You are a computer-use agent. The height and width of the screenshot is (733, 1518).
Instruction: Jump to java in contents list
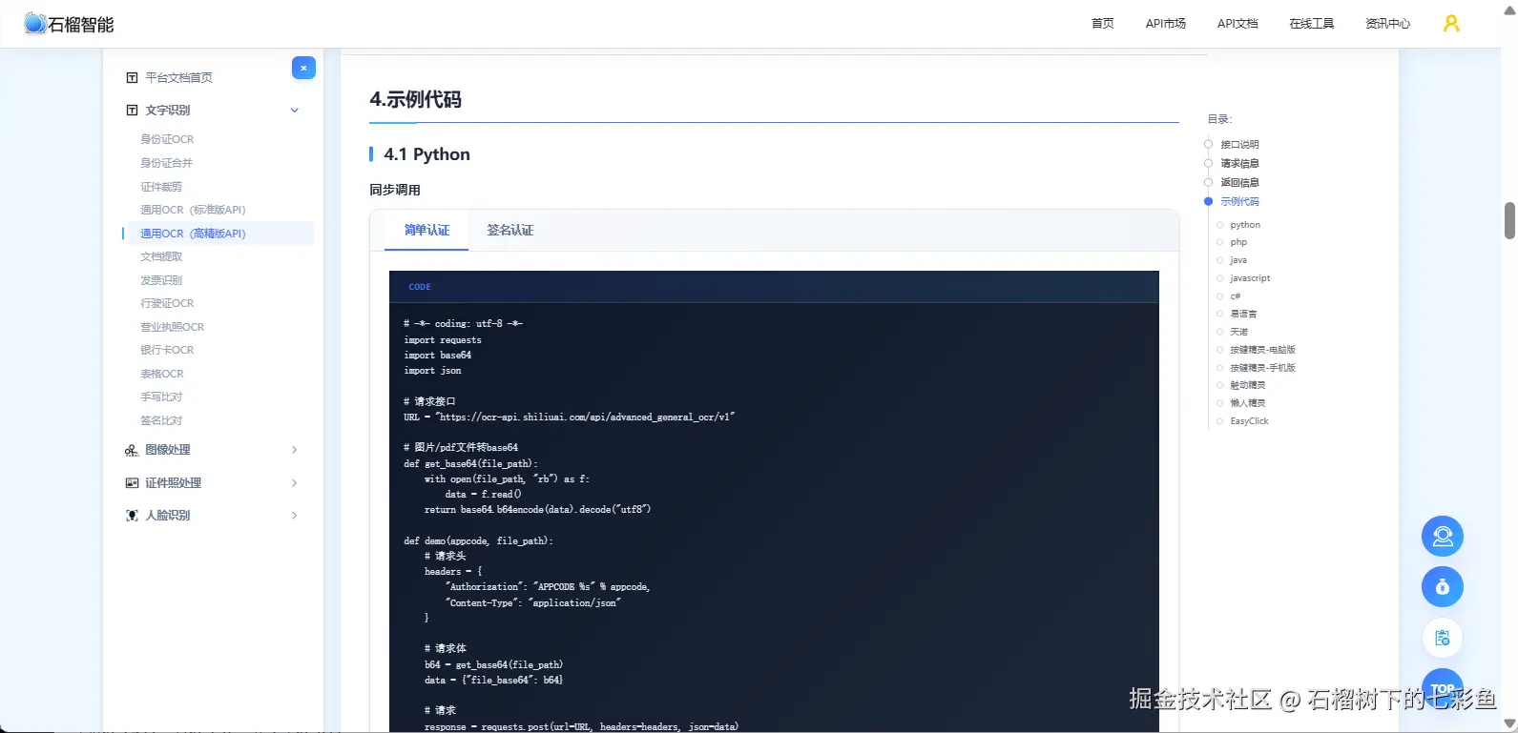point(1238,260)
